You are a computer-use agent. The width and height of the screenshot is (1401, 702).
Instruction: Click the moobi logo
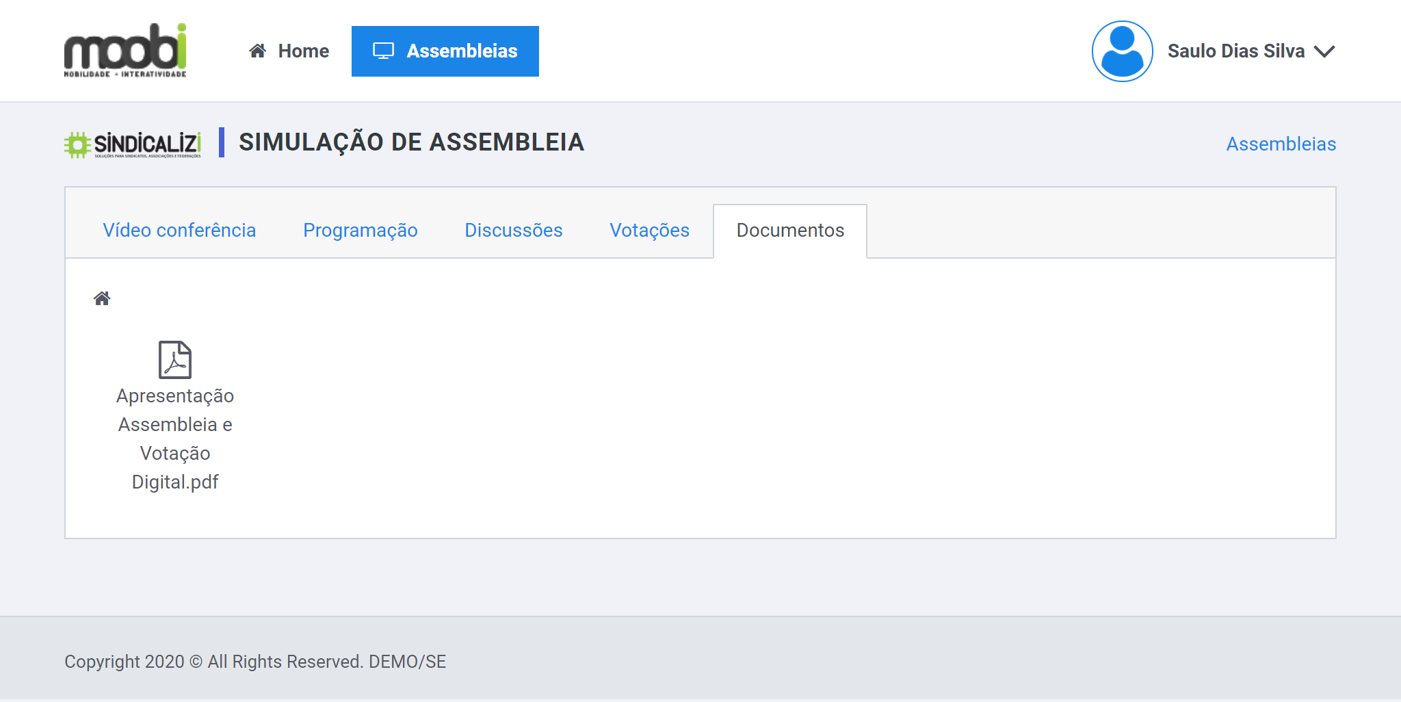pyautogui.click(x=125, y=51)
